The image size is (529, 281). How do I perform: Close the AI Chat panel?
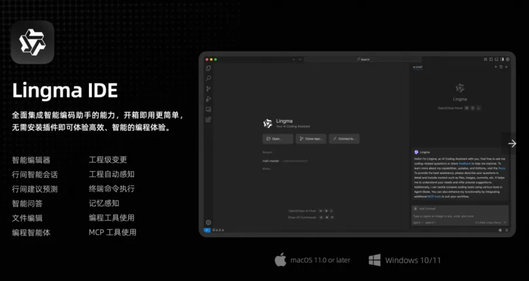point(506,67)
